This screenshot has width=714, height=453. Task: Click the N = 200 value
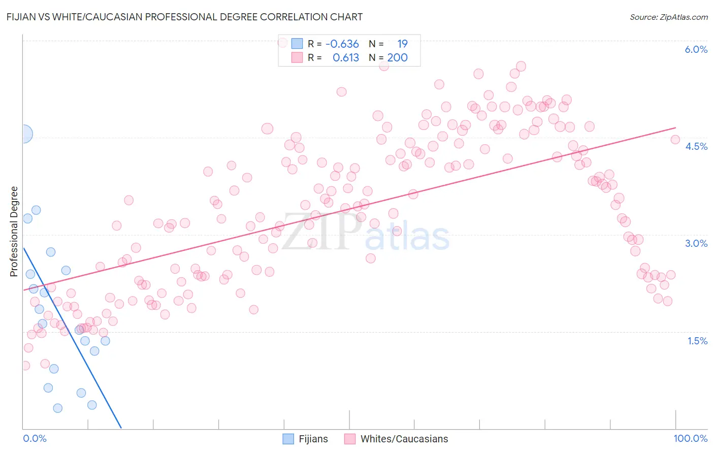pos(388,57)
